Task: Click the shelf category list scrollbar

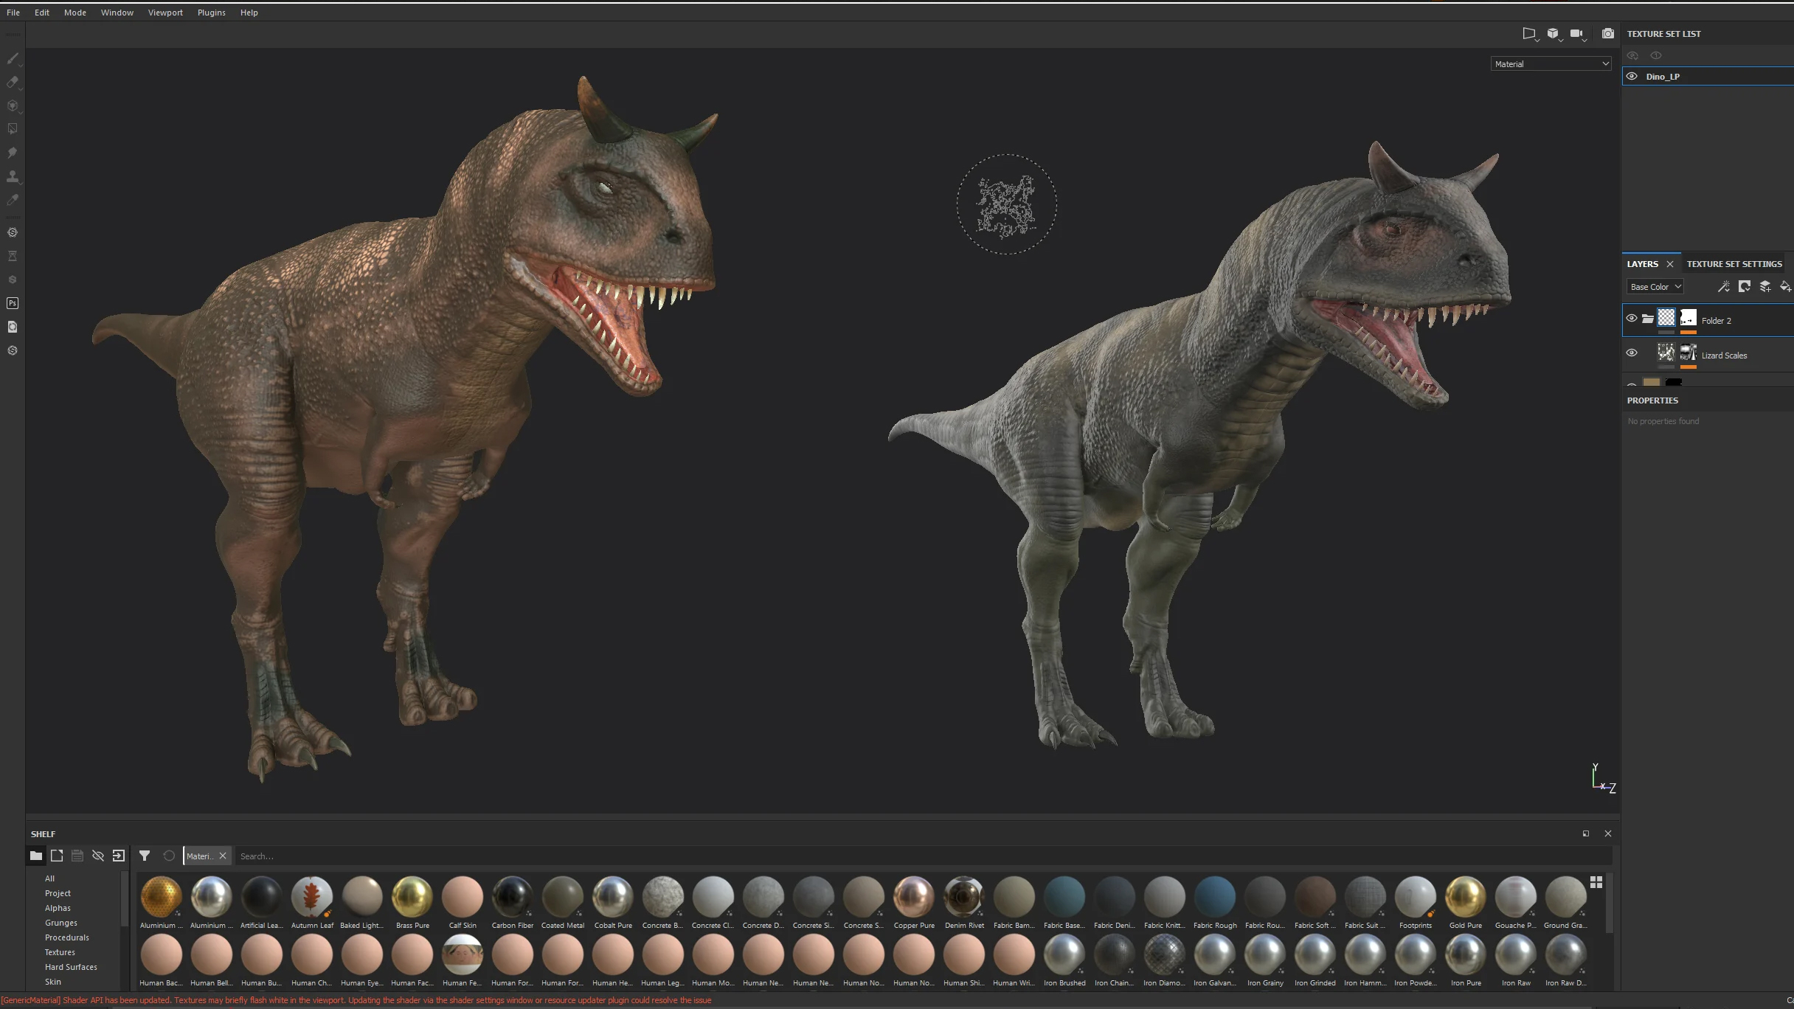Action: [x=125, y=900]
